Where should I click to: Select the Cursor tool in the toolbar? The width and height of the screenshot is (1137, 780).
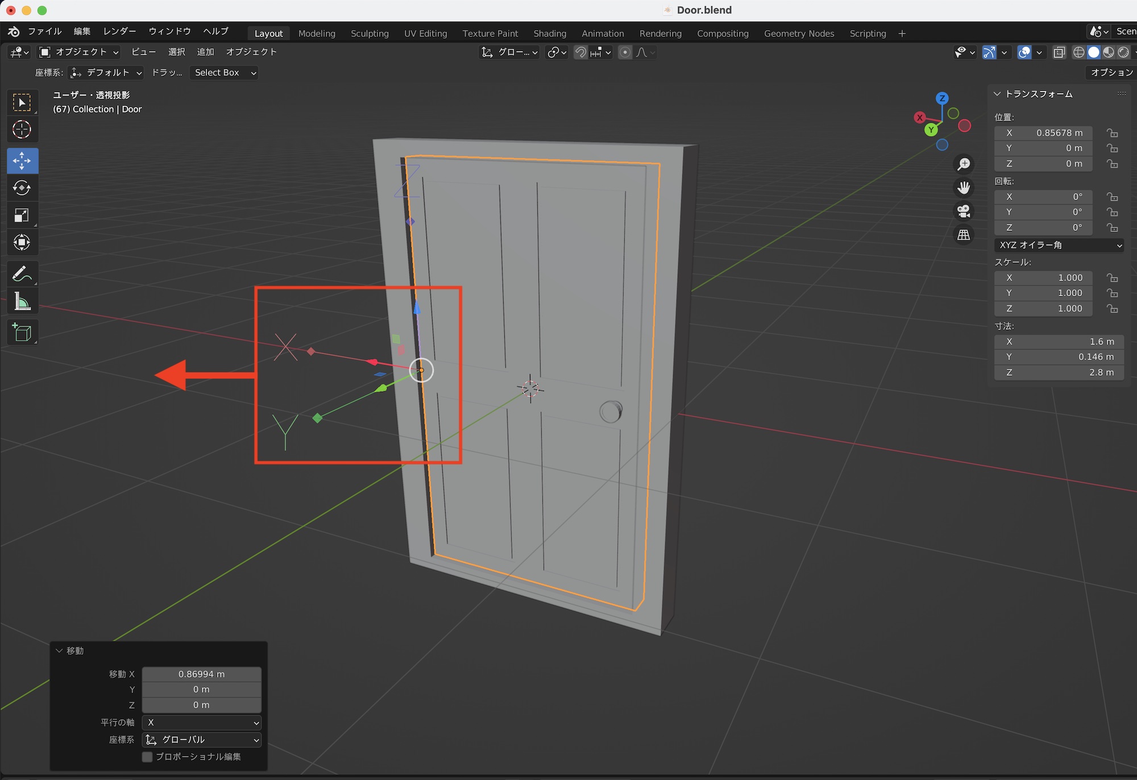pyautogui.click(x=22, y=130)
